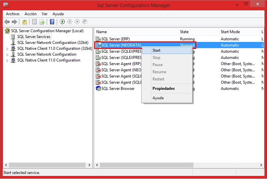Choose Propiedades from the context menu

[167, 88]
